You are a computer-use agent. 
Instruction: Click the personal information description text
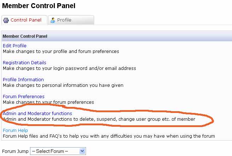pyautogui.click(x=63, y=85)
